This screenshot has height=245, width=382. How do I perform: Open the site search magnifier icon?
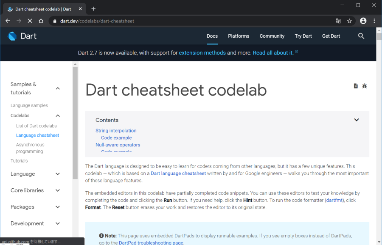361,36
